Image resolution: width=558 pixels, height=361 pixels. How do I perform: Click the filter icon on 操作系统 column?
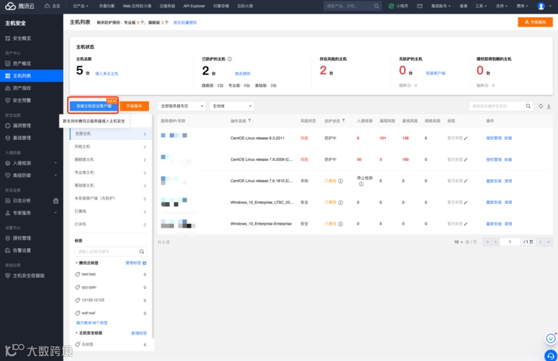[x=250, y=121]
